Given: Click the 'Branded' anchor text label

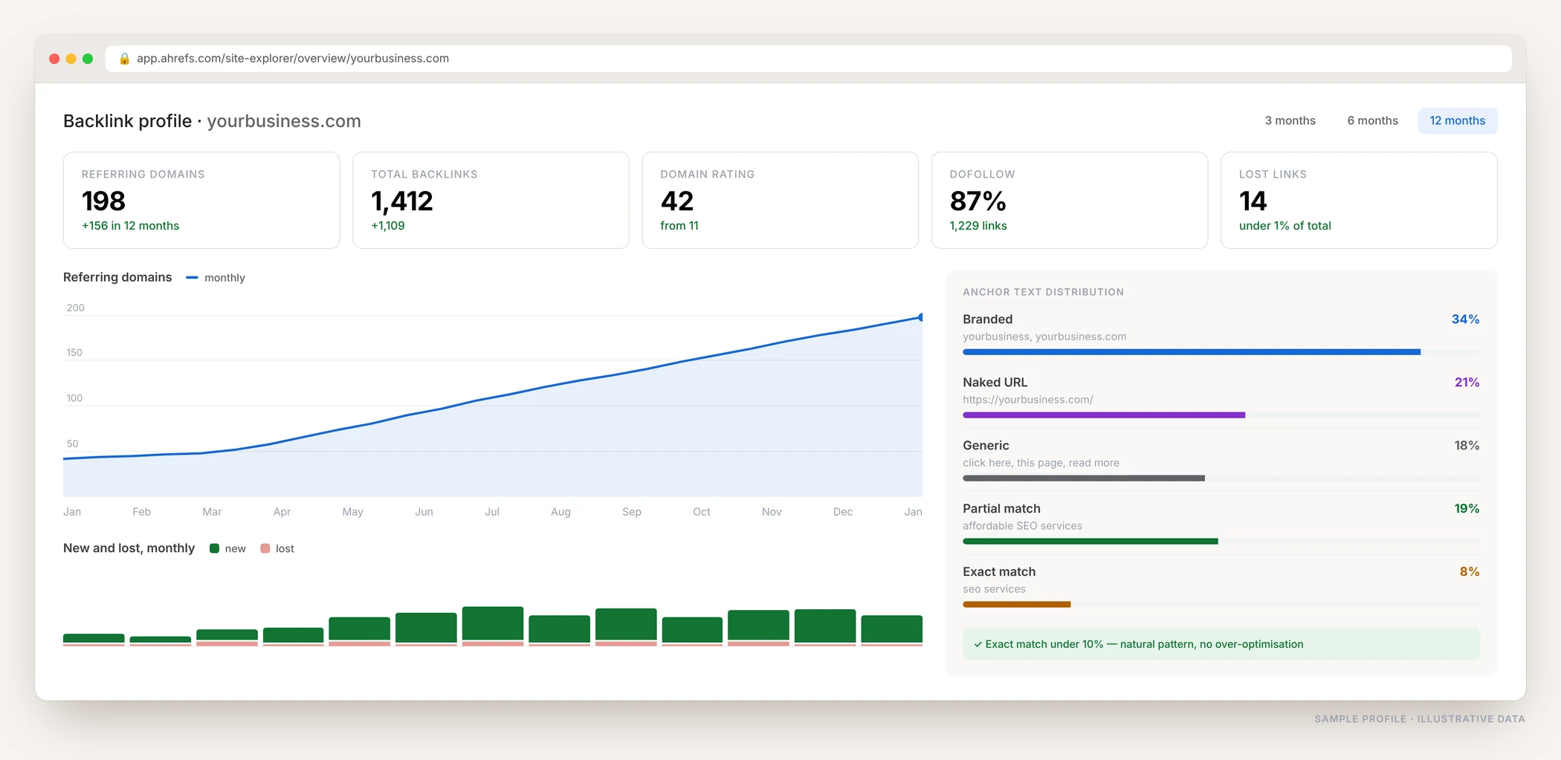Looking at the screenshot, I should click(987, 319).
